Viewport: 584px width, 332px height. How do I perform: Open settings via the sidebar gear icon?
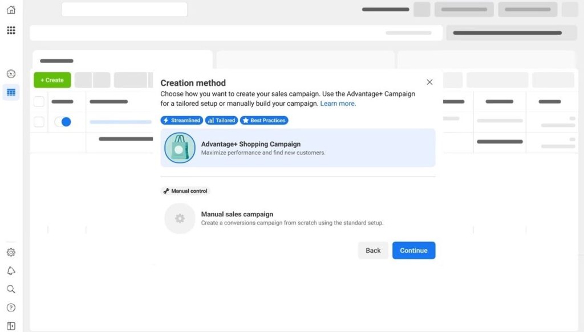click(11, 252)
